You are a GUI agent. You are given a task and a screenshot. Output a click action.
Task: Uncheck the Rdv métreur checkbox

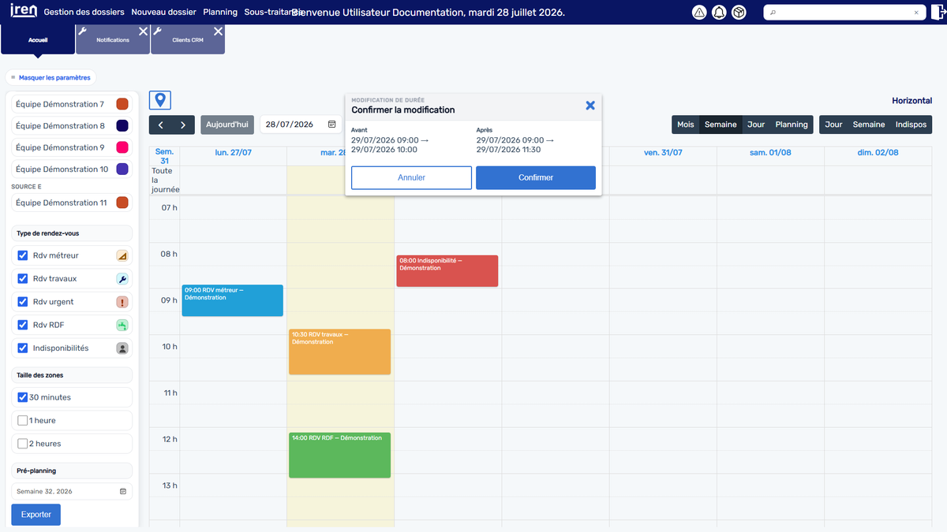pos(23,255)
